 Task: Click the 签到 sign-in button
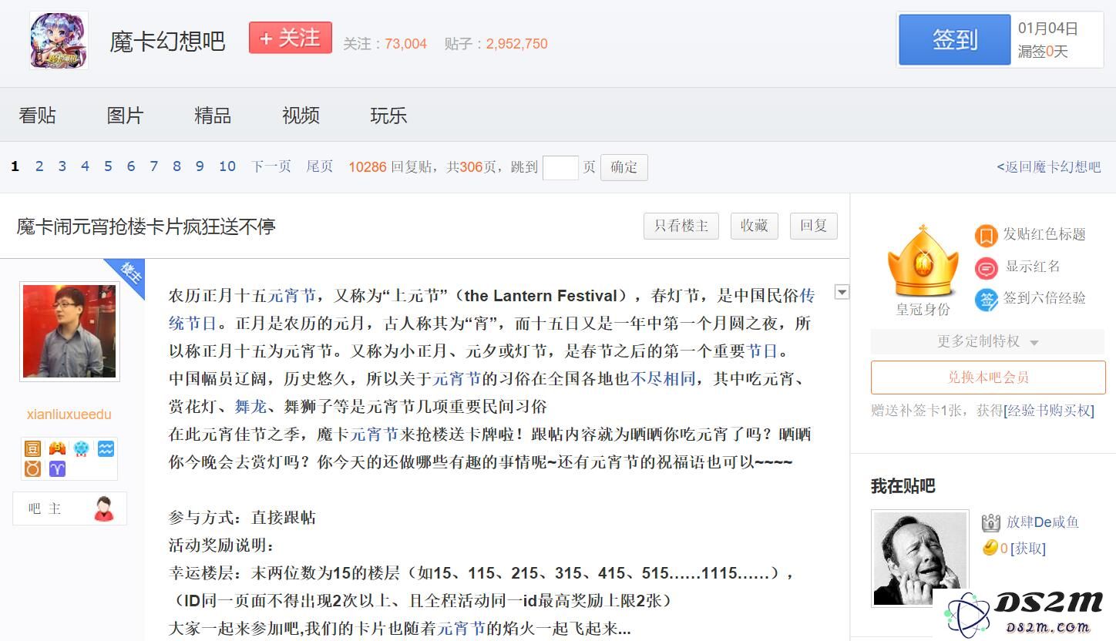(954, 39)
